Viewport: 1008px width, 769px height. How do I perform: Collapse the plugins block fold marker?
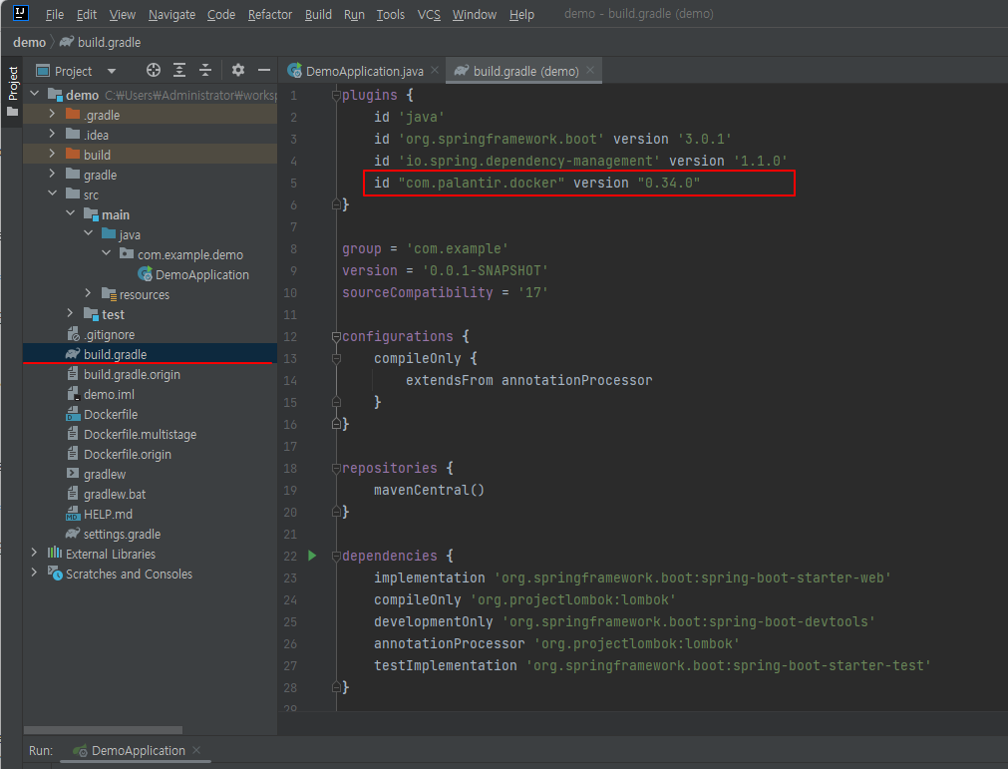[335, 95]
